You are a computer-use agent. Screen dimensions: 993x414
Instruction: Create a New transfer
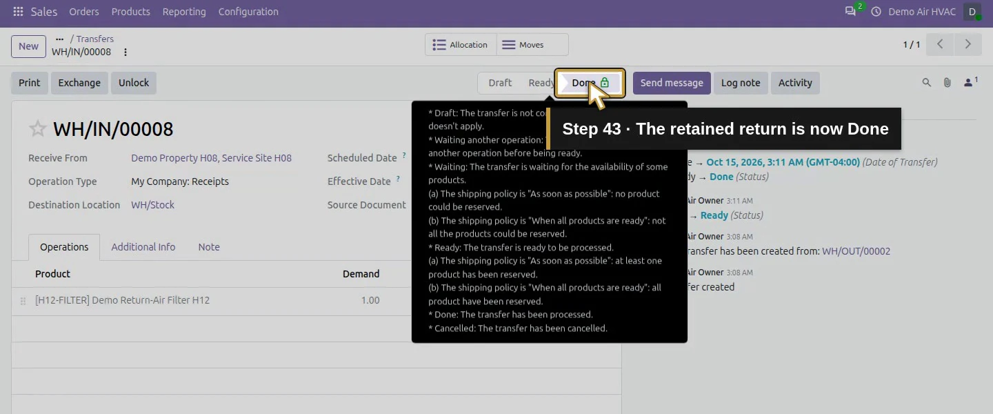[28, 46]
